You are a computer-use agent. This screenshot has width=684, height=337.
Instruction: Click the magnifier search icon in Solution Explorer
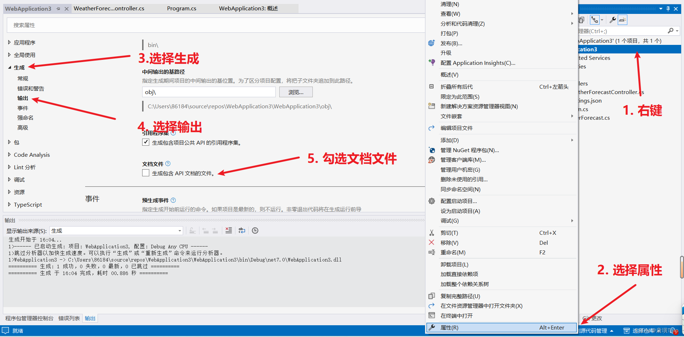point(670,31)
